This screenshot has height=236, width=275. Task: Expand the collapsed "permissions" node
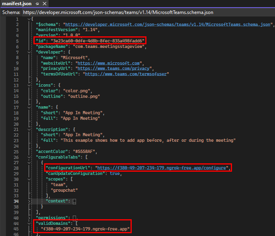click(29, 218)
